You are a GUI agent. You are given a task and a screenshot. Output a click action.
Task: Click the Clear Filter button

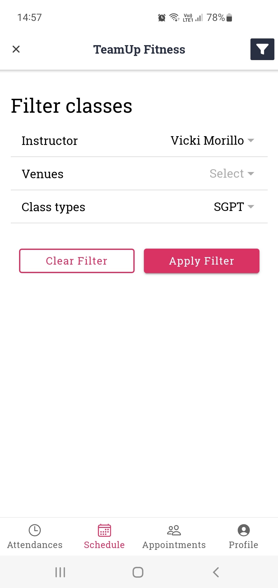click(77, 261)
